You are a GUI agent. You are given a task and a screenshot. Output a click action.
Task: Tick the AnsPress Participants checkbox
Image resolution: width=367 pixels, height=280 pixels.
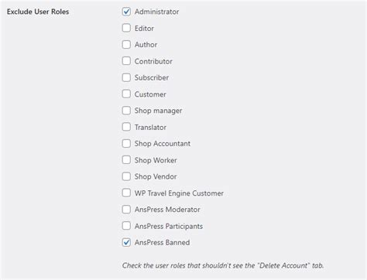(126, 226)
